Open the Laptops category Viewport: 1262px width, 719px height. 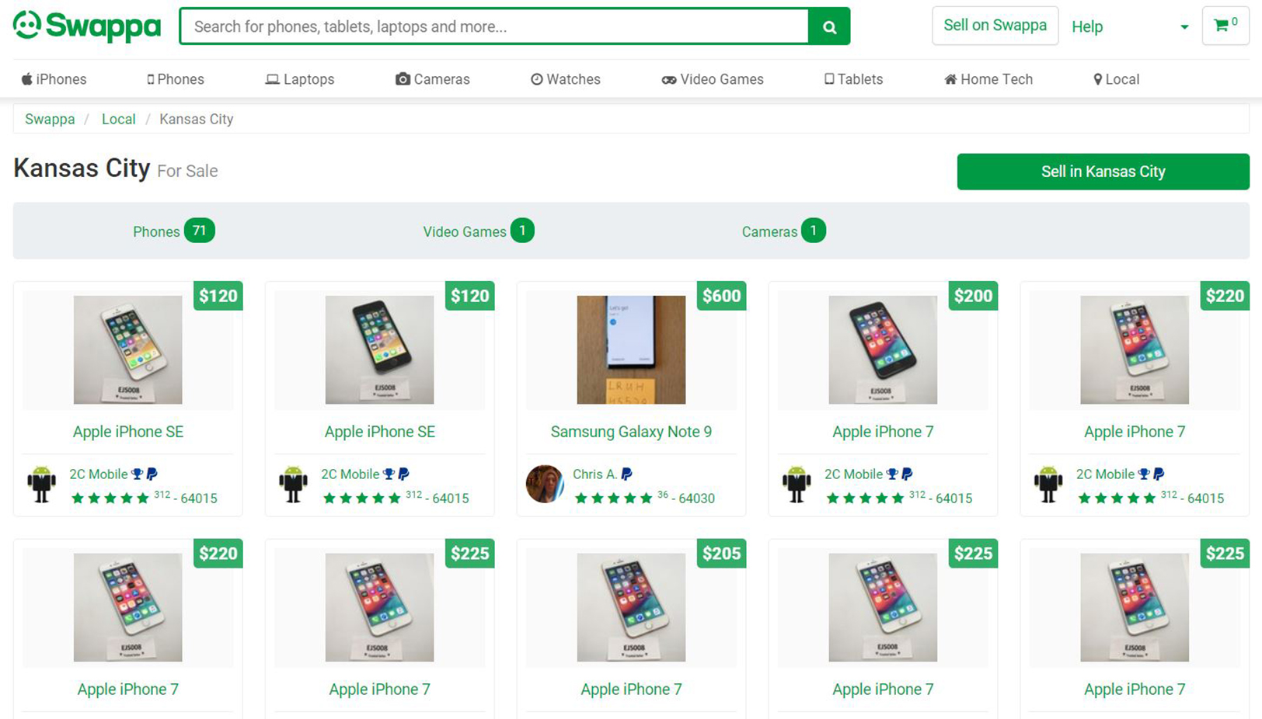(300, 79)
